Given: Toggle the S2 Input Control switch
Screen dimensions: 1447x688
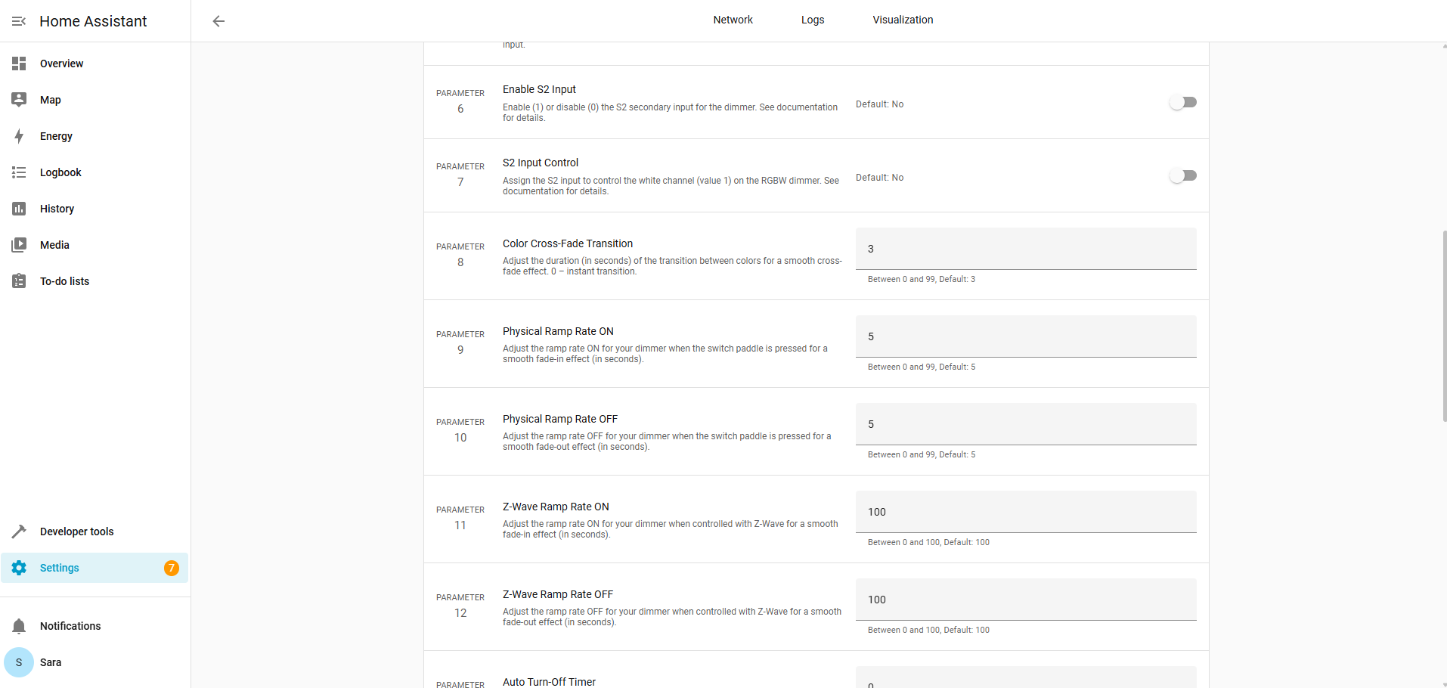Looking at the screenshot, I should click(1182, 175).
